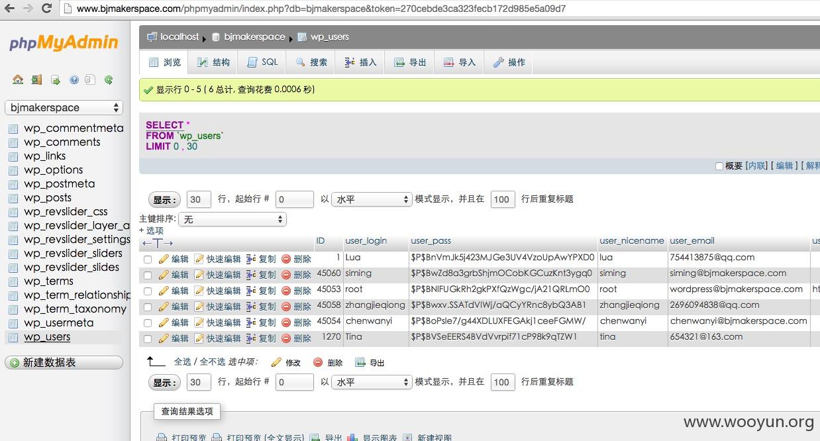Click the copy icon for Lua row
The height and width of the screenshot is (441, 820).
(x=251, y=259)
